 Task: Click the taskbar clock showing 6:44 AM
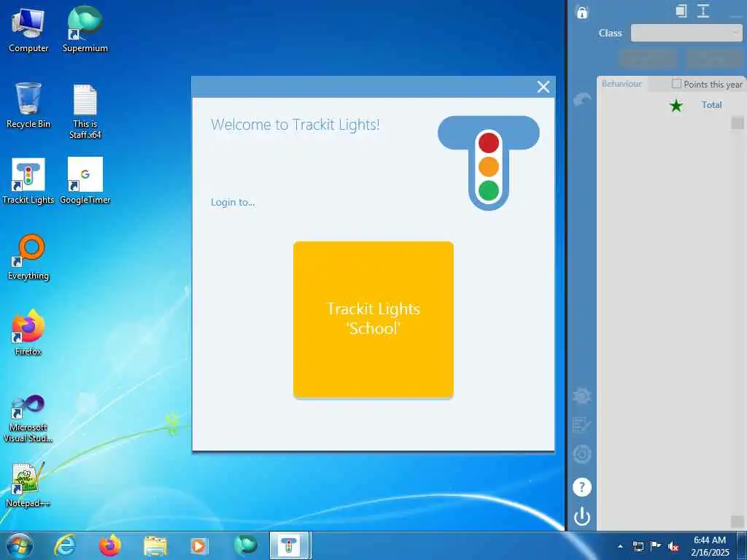710,546
